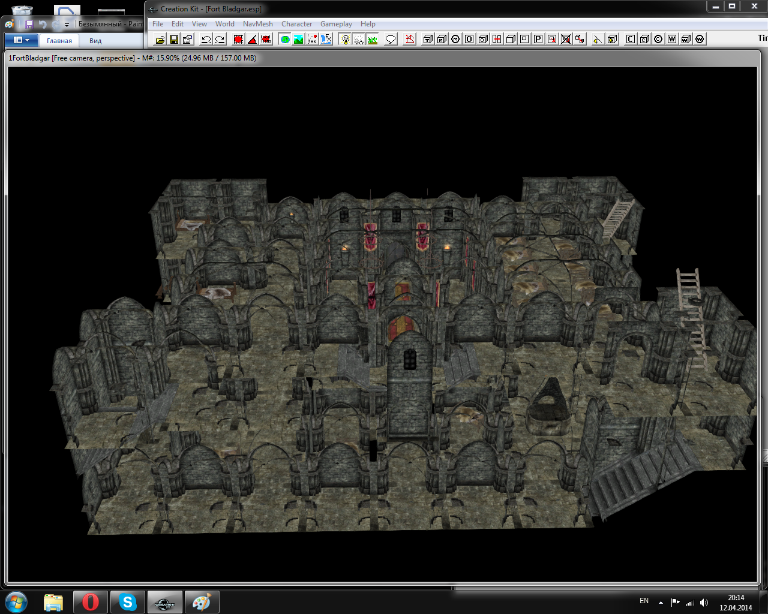Click the cube T icon in toolbar

pyautogui.click(x=428, y=39)
